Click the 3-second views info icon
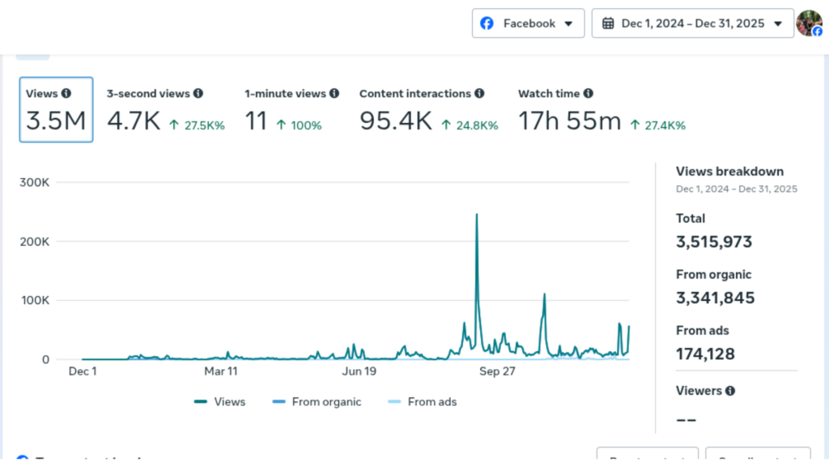Screen dimensions: 829x466 198,94
